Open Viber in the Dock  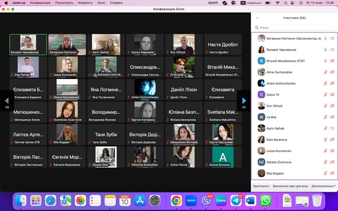coord(206,200)
